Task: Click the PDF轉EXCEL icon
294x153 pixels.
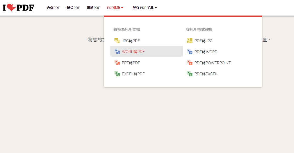Action: coord(190,74)
